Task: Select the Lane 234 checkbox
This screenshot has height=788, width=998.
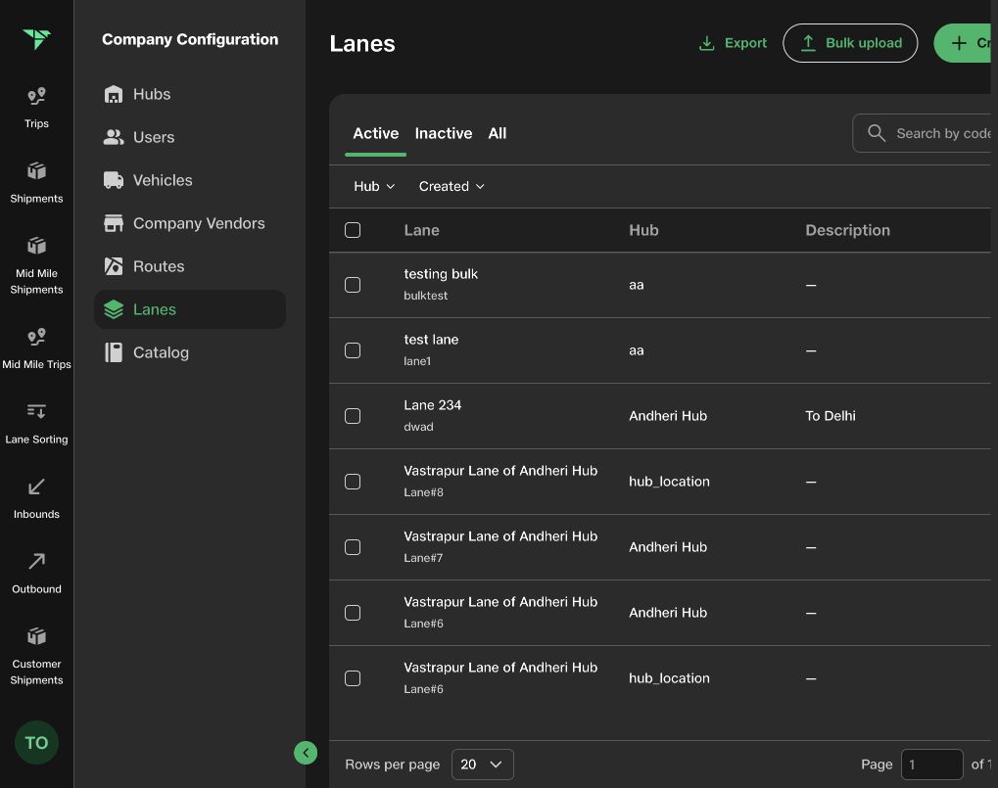Action: pos(353,416)
